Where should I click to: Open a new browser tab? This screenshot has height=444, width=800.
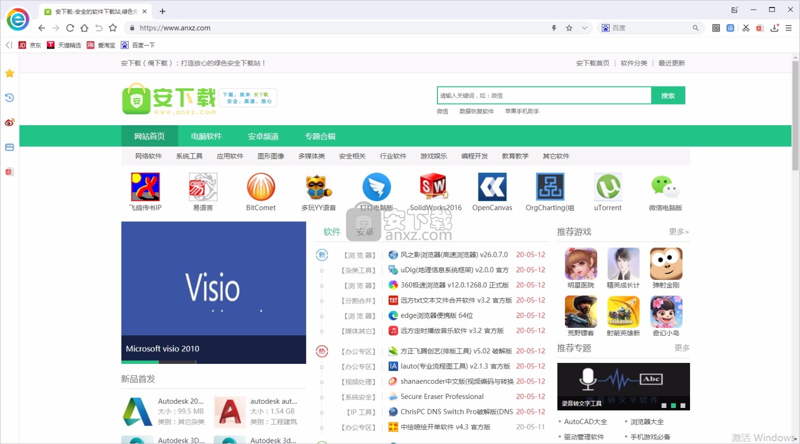pyautogui.click(x=162, y=11)
